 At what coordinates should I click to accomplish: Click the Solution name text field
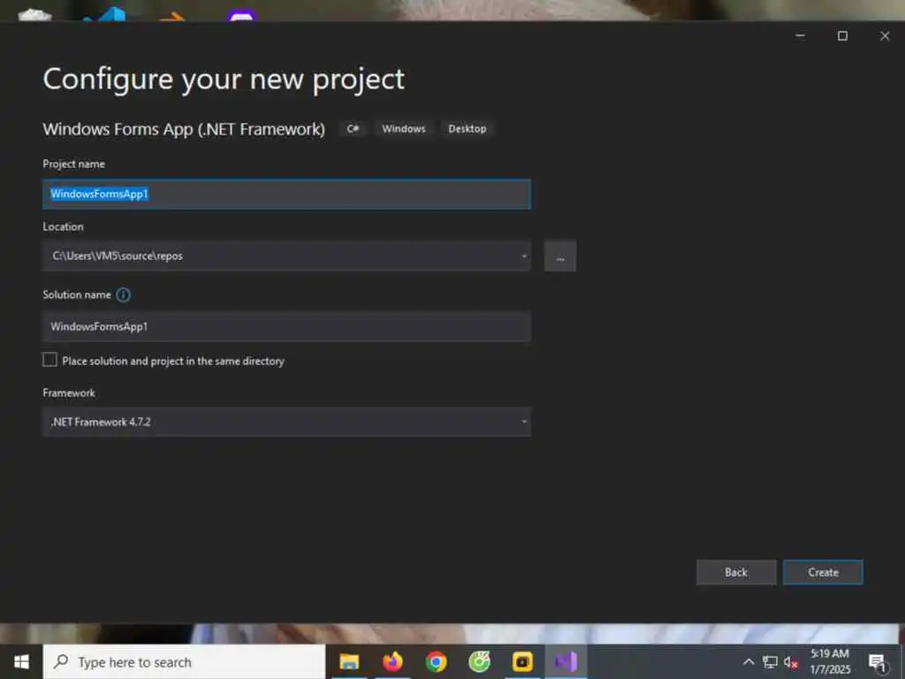click(286, 326)
